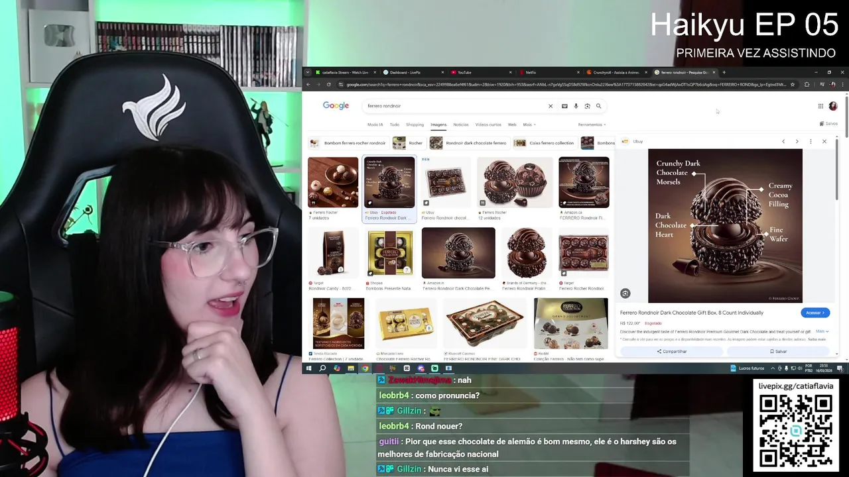The height and width of the screenshot is (477, 849).
Task: Open new Chrome tab
Action: click(x=724, y=72)
